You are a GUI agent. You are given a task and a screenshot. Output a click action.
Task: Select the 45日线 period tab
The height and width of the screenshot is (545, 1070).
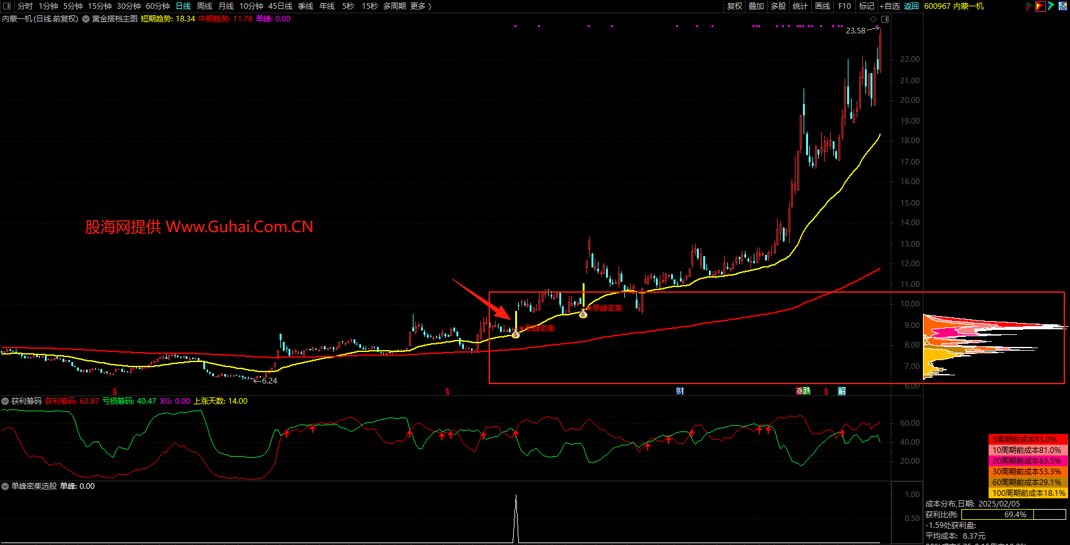click(280, 6)
